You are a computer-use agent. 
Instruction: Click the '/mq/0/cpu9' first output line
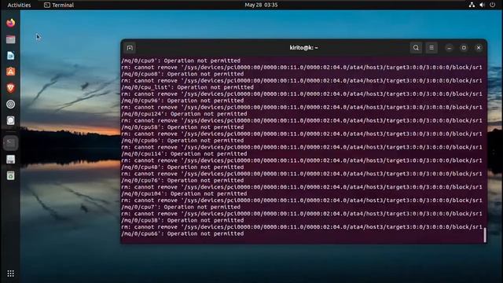coord(181,61)
